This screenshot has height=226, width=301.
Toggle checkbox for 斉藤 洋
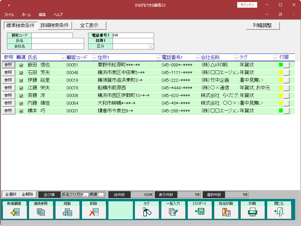click(x=21, y=96)
